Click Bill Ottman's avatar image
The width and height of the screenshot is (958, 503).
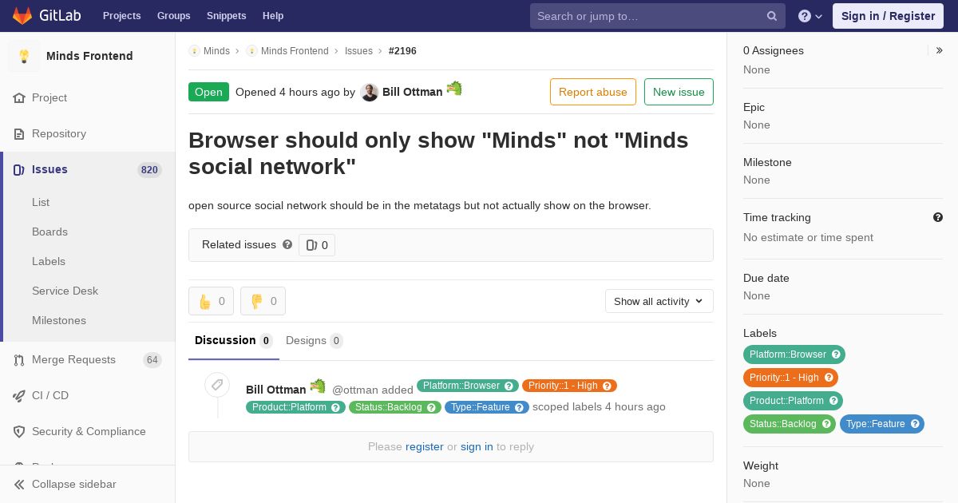pos(369,92)
